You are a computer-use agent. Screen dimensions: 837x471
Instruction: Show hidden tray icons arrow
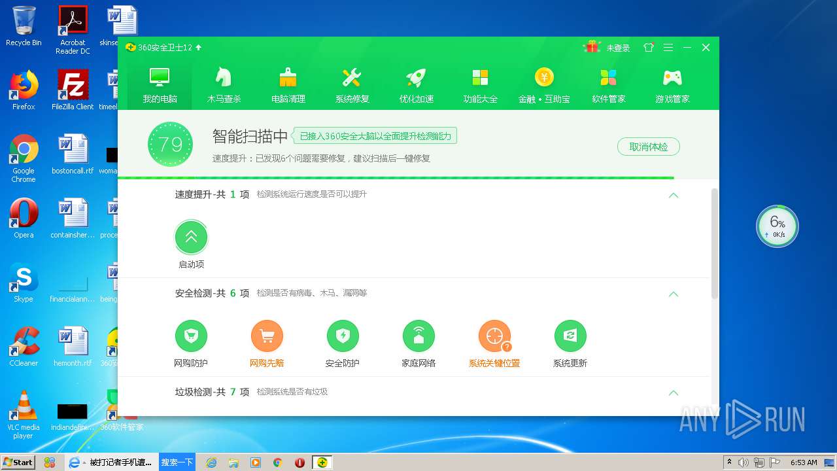[x=728, y=462]
